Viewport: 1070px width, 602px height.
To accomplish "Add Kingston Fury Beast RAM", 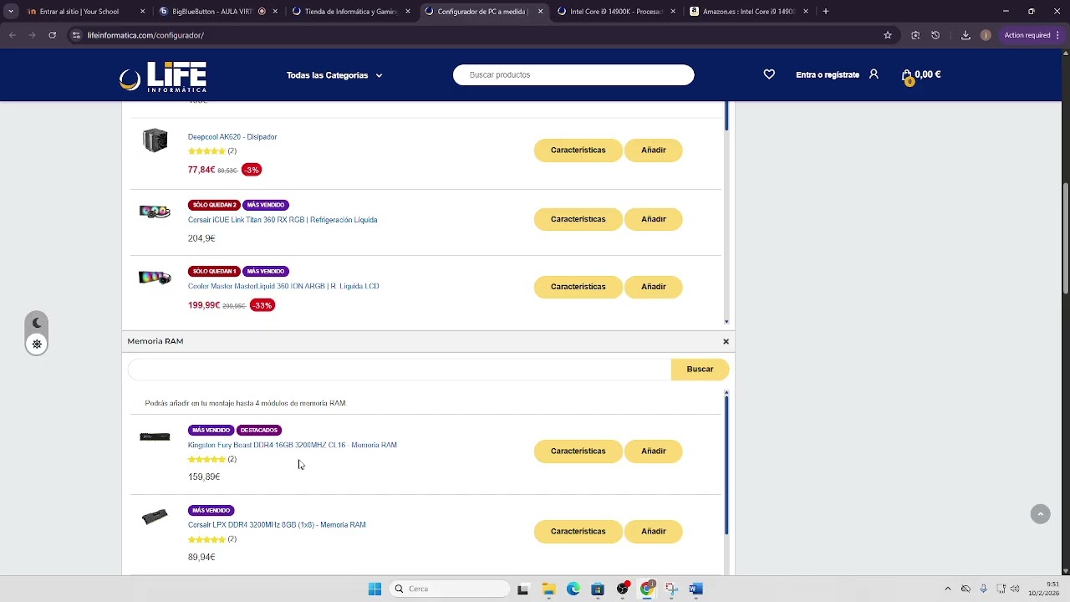I will coord(653,451).
